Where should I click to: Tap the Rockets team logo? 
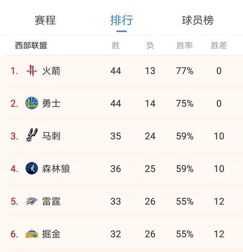pos(32,71)
